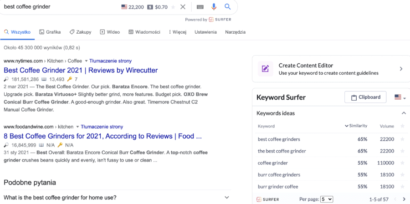Go to next keyword ideas page arrow
The width and height of the screenshot is (410, 204).
tap(404, 199)
